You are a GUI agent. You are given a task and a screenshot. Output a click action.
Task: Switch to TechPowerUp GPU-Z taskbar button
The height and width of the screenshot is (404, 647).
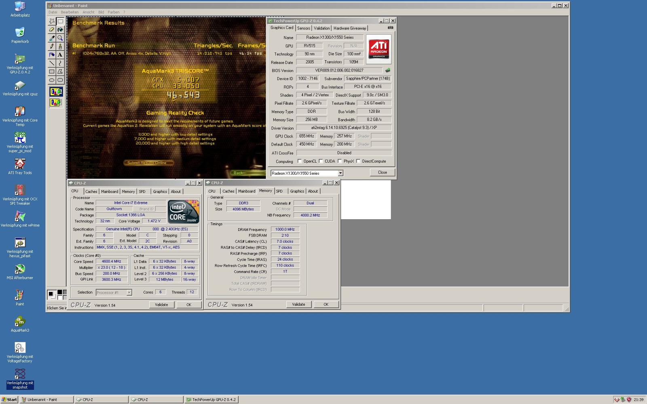[x=211, y=400]
